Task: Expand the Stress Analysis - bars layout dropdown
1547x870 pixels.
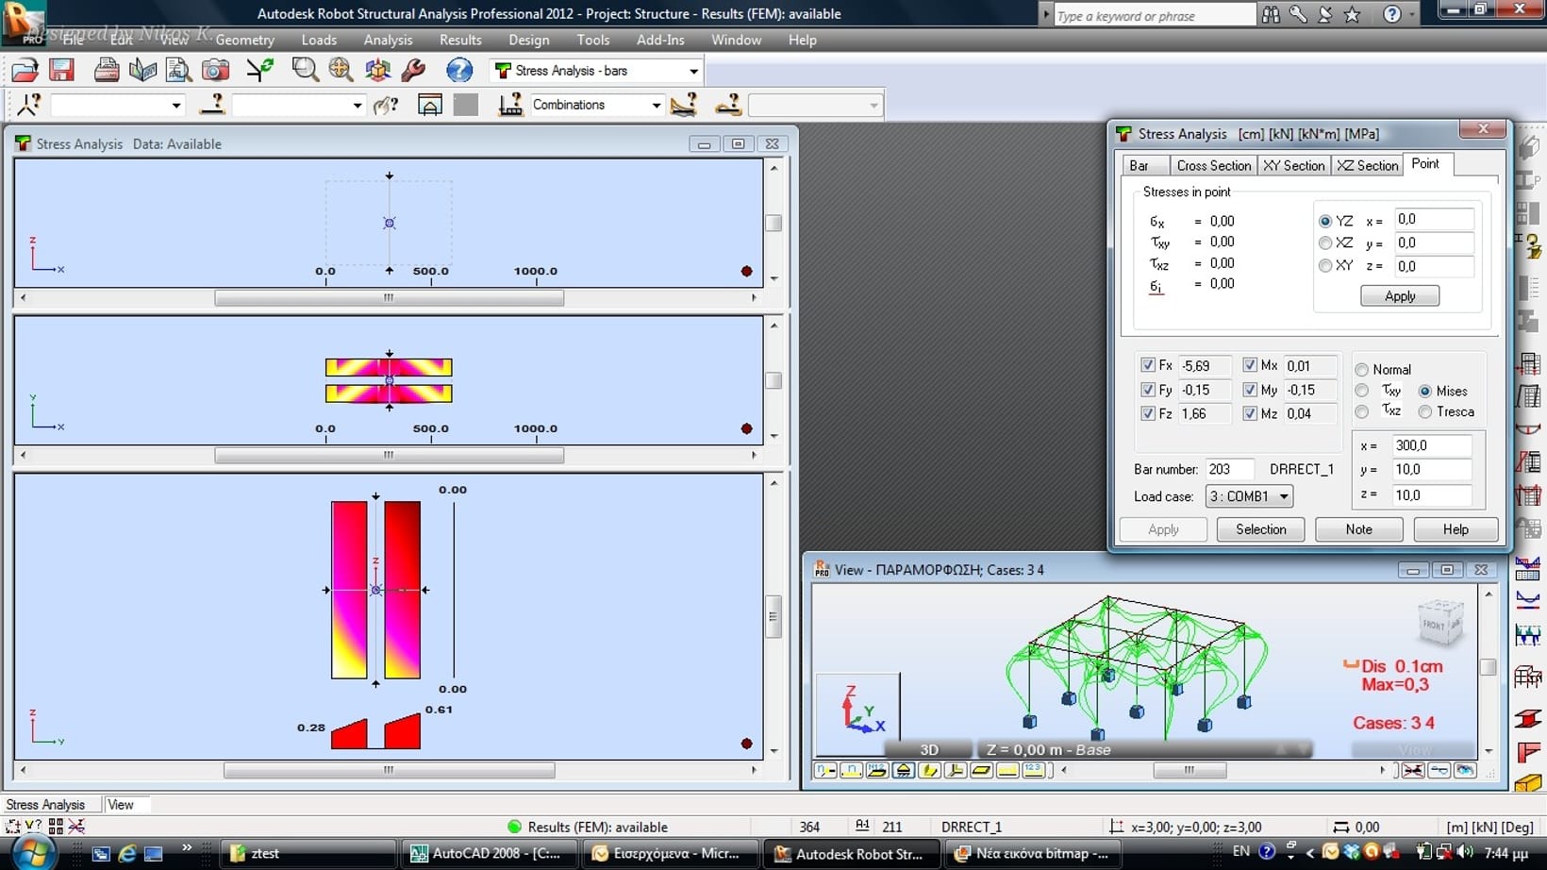Action: [x=693, y=71]
